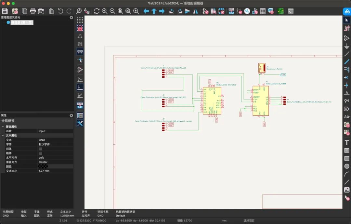
Task: Click the Print icon
Action: 33,11
